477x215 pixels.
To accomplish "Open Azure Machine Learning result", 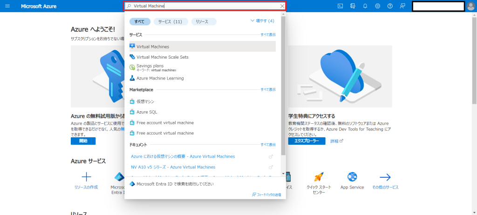I will pos(203,78).
